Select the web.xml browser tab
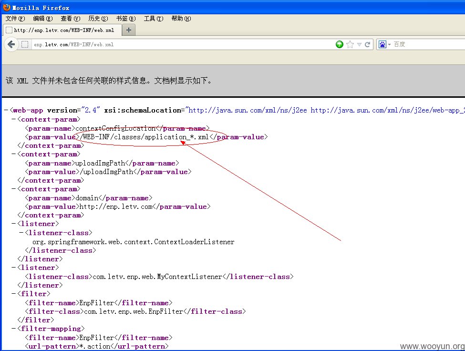Screen dimensions: 465x351 (62, 30)
